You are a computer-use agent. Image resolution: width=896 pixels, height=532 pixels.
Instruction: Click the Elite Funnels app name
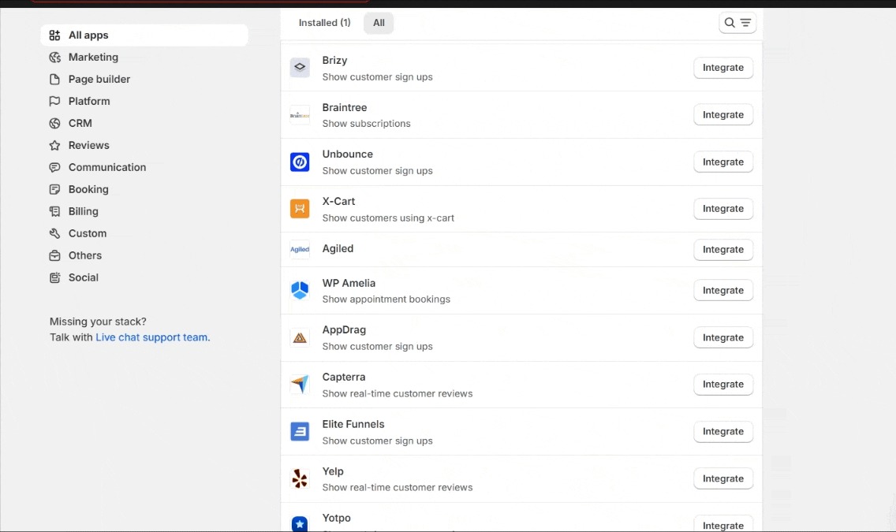[353, 425]
